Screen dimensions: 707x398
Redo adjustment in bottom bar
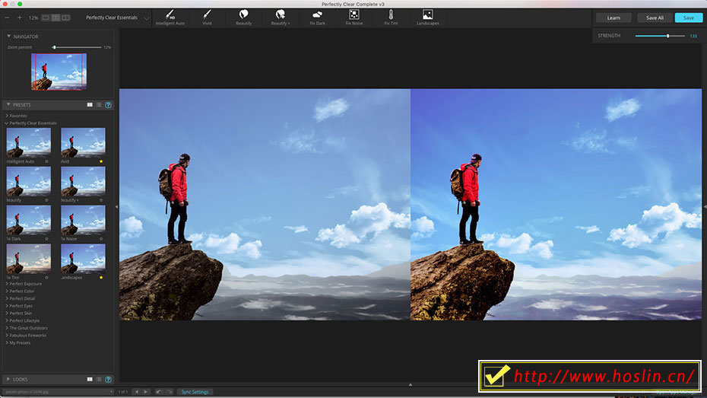(x=170, y=392)
